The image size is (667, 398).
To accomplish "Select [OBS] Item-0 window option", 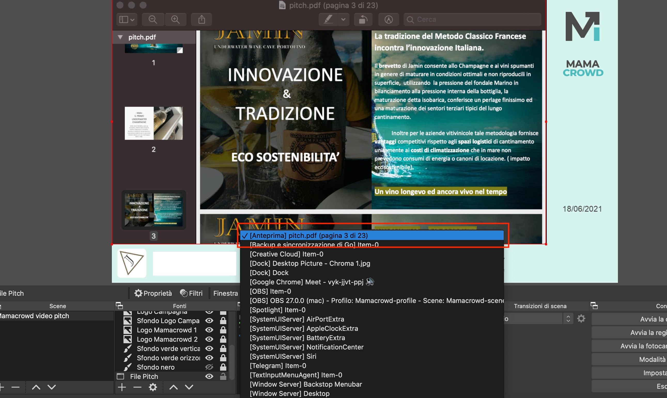I will pos(372,291).
